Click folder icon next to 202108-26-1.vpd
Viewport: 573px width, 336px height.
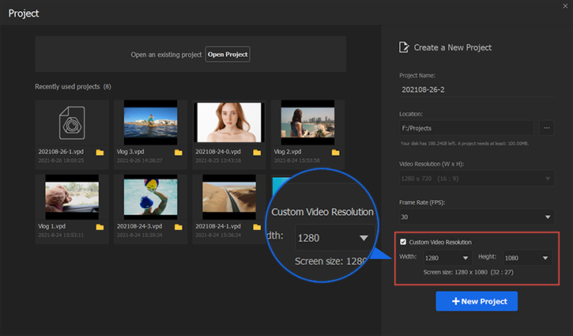[100, 152]
